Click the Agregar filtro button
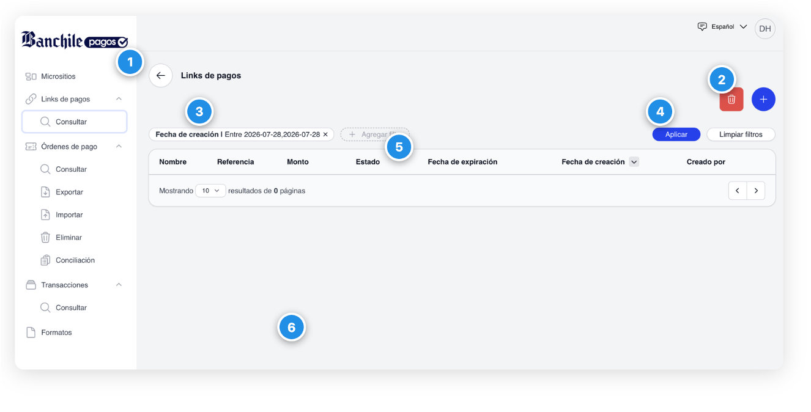811x412 pixels. click(x=375, y=134)
